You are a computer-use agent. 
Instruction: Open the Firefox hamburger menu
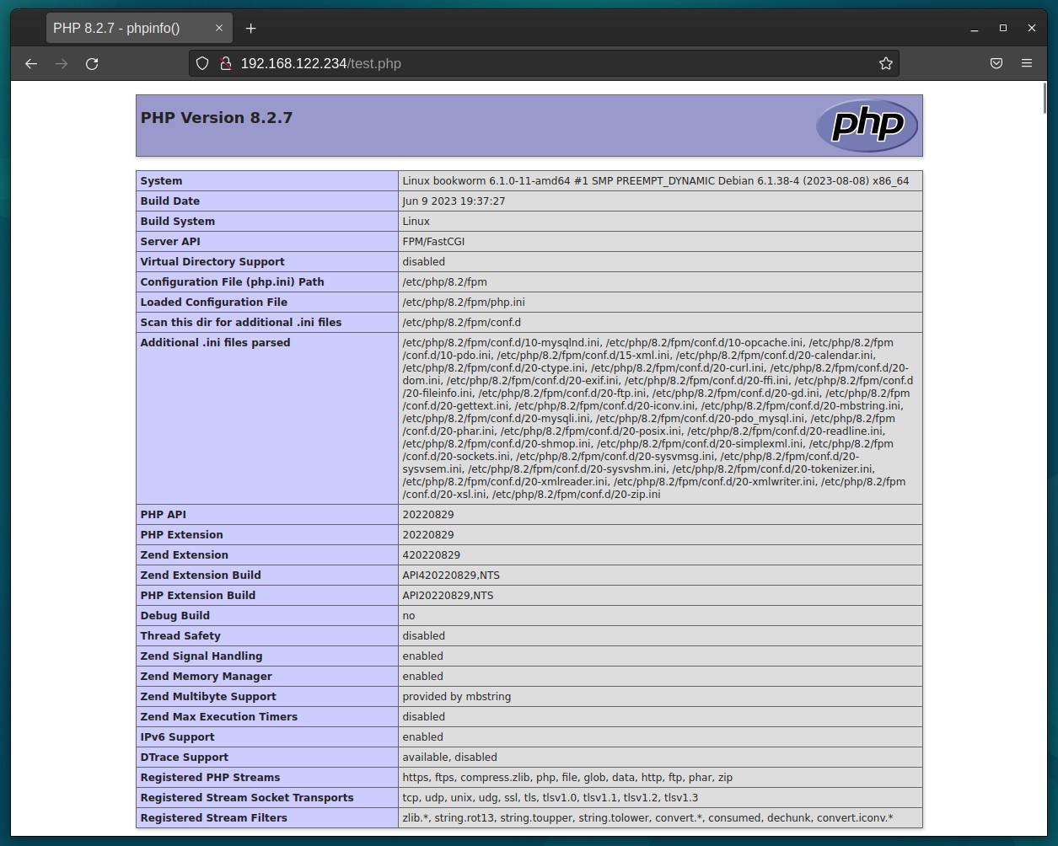(1026, 63)
